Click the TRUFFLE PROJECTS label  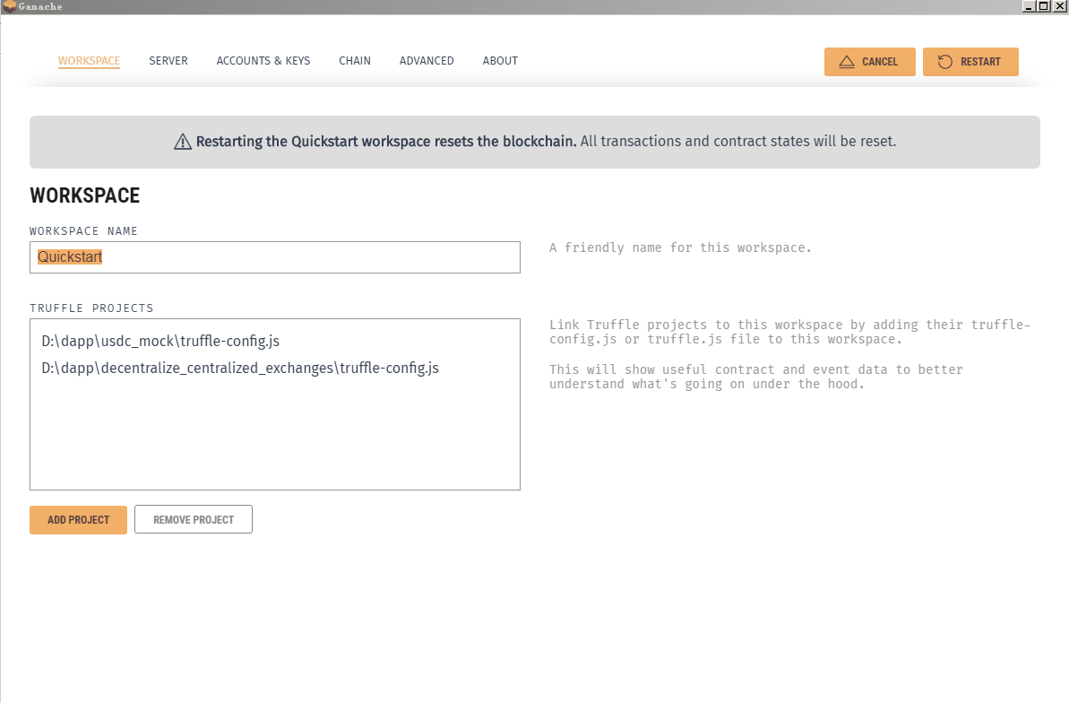(x=91, y=308)
